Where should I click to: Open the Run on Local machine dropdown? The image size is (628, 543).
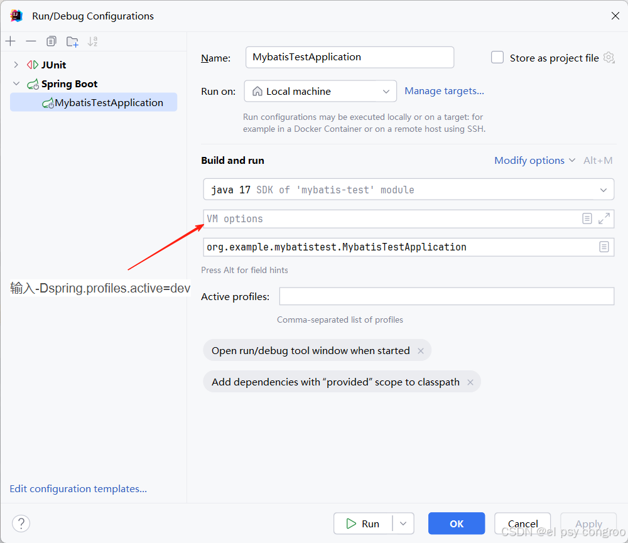coord(320,91)
